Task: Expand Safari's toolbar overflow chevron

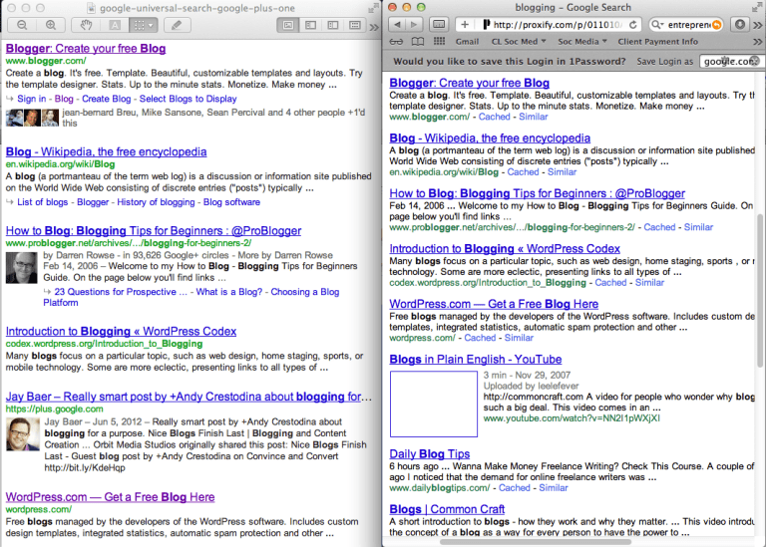Action: (758, 25)
